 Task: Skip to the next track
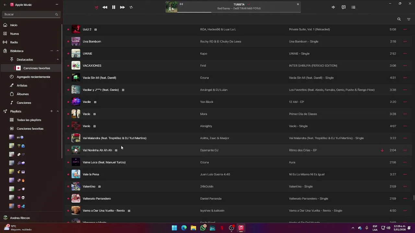pyautogui.click(x=122, y=7)
